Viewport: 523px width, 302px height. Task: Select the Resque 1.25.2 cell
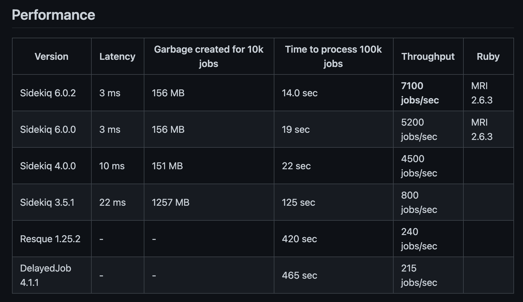pos(52,239)
